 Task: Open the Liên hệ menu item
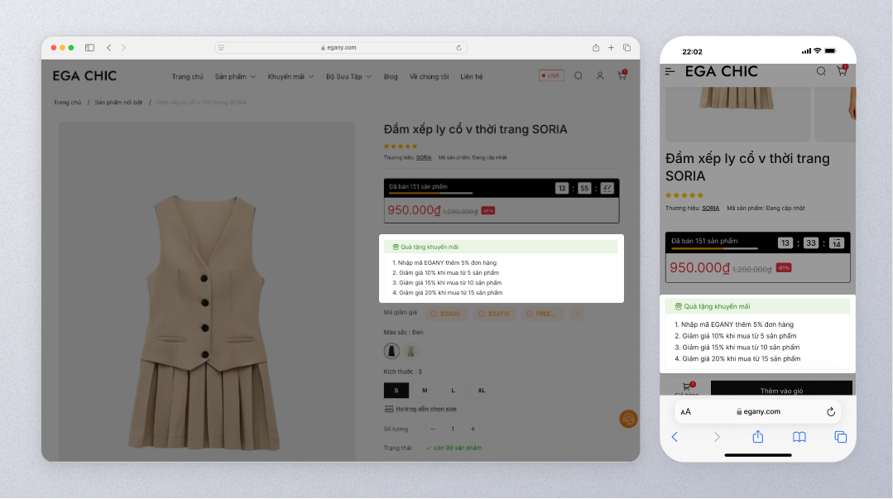(472, 77)
